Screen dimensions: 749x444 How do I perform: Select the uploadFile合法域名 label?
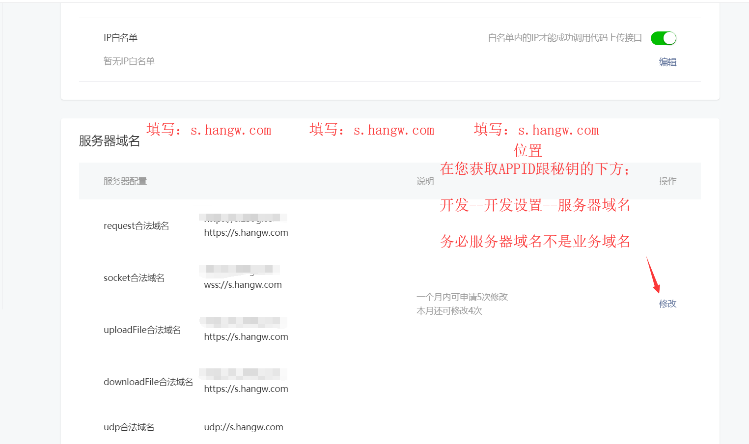tap(142, 330)
